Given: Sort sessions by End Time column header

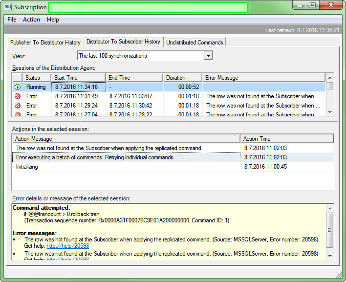Looking at the screenshot, I should (x=134, y=78).
